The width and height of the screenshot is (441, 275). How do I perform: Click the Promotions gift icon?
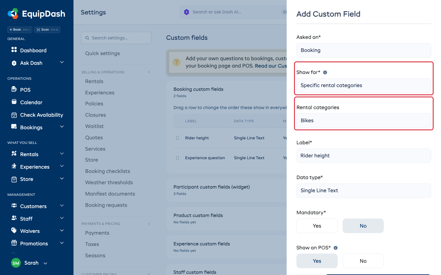pyautogui.click(x=14, y=243)
